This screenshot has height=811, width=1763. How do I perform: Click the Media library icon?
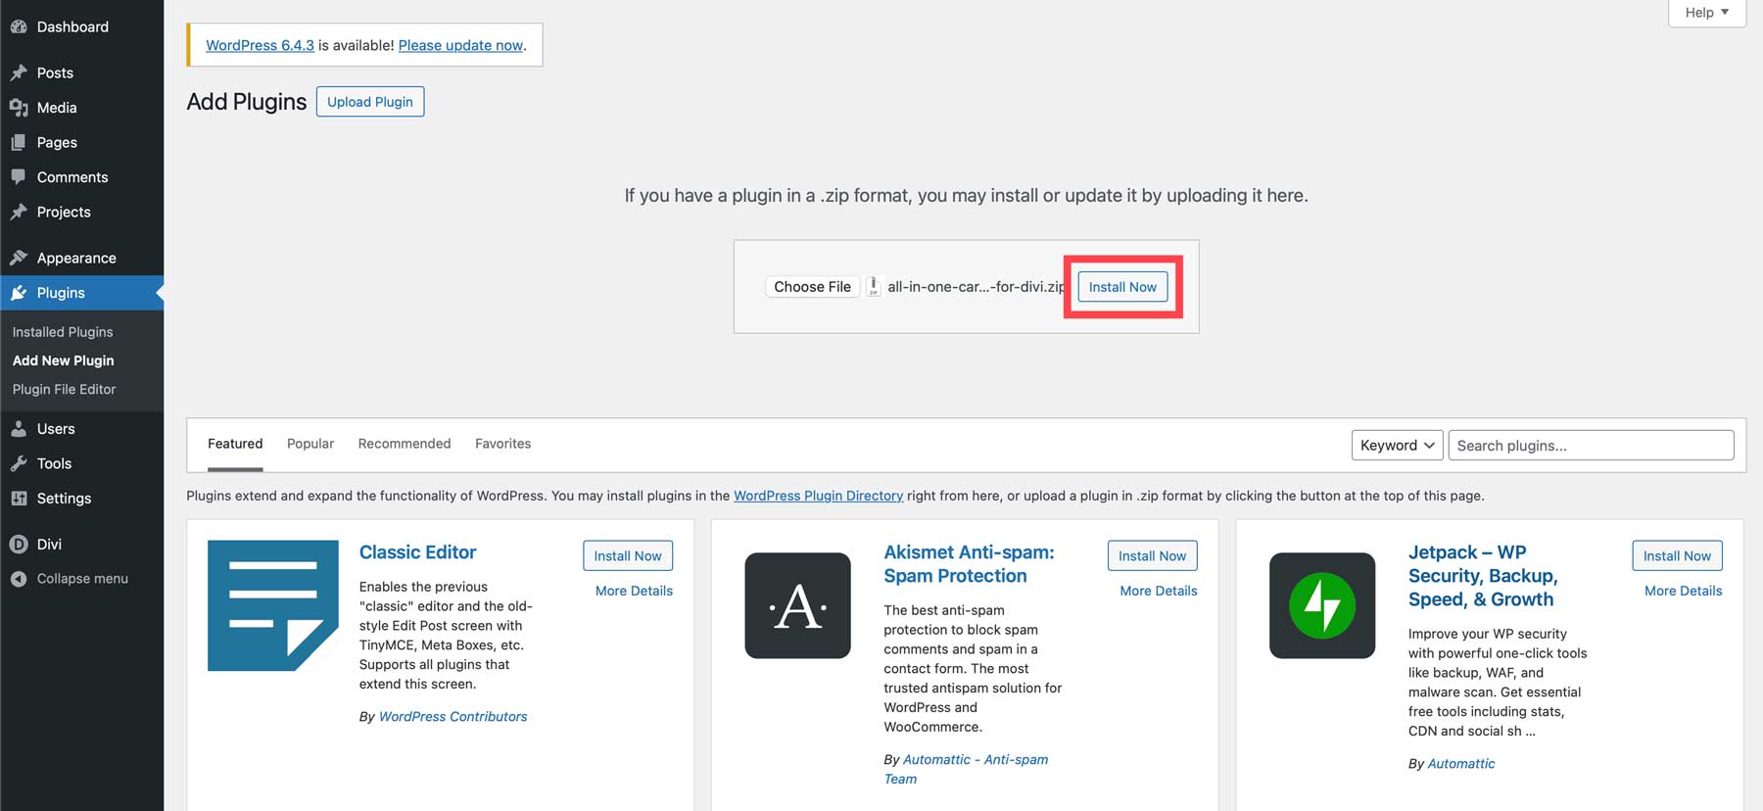19,108
